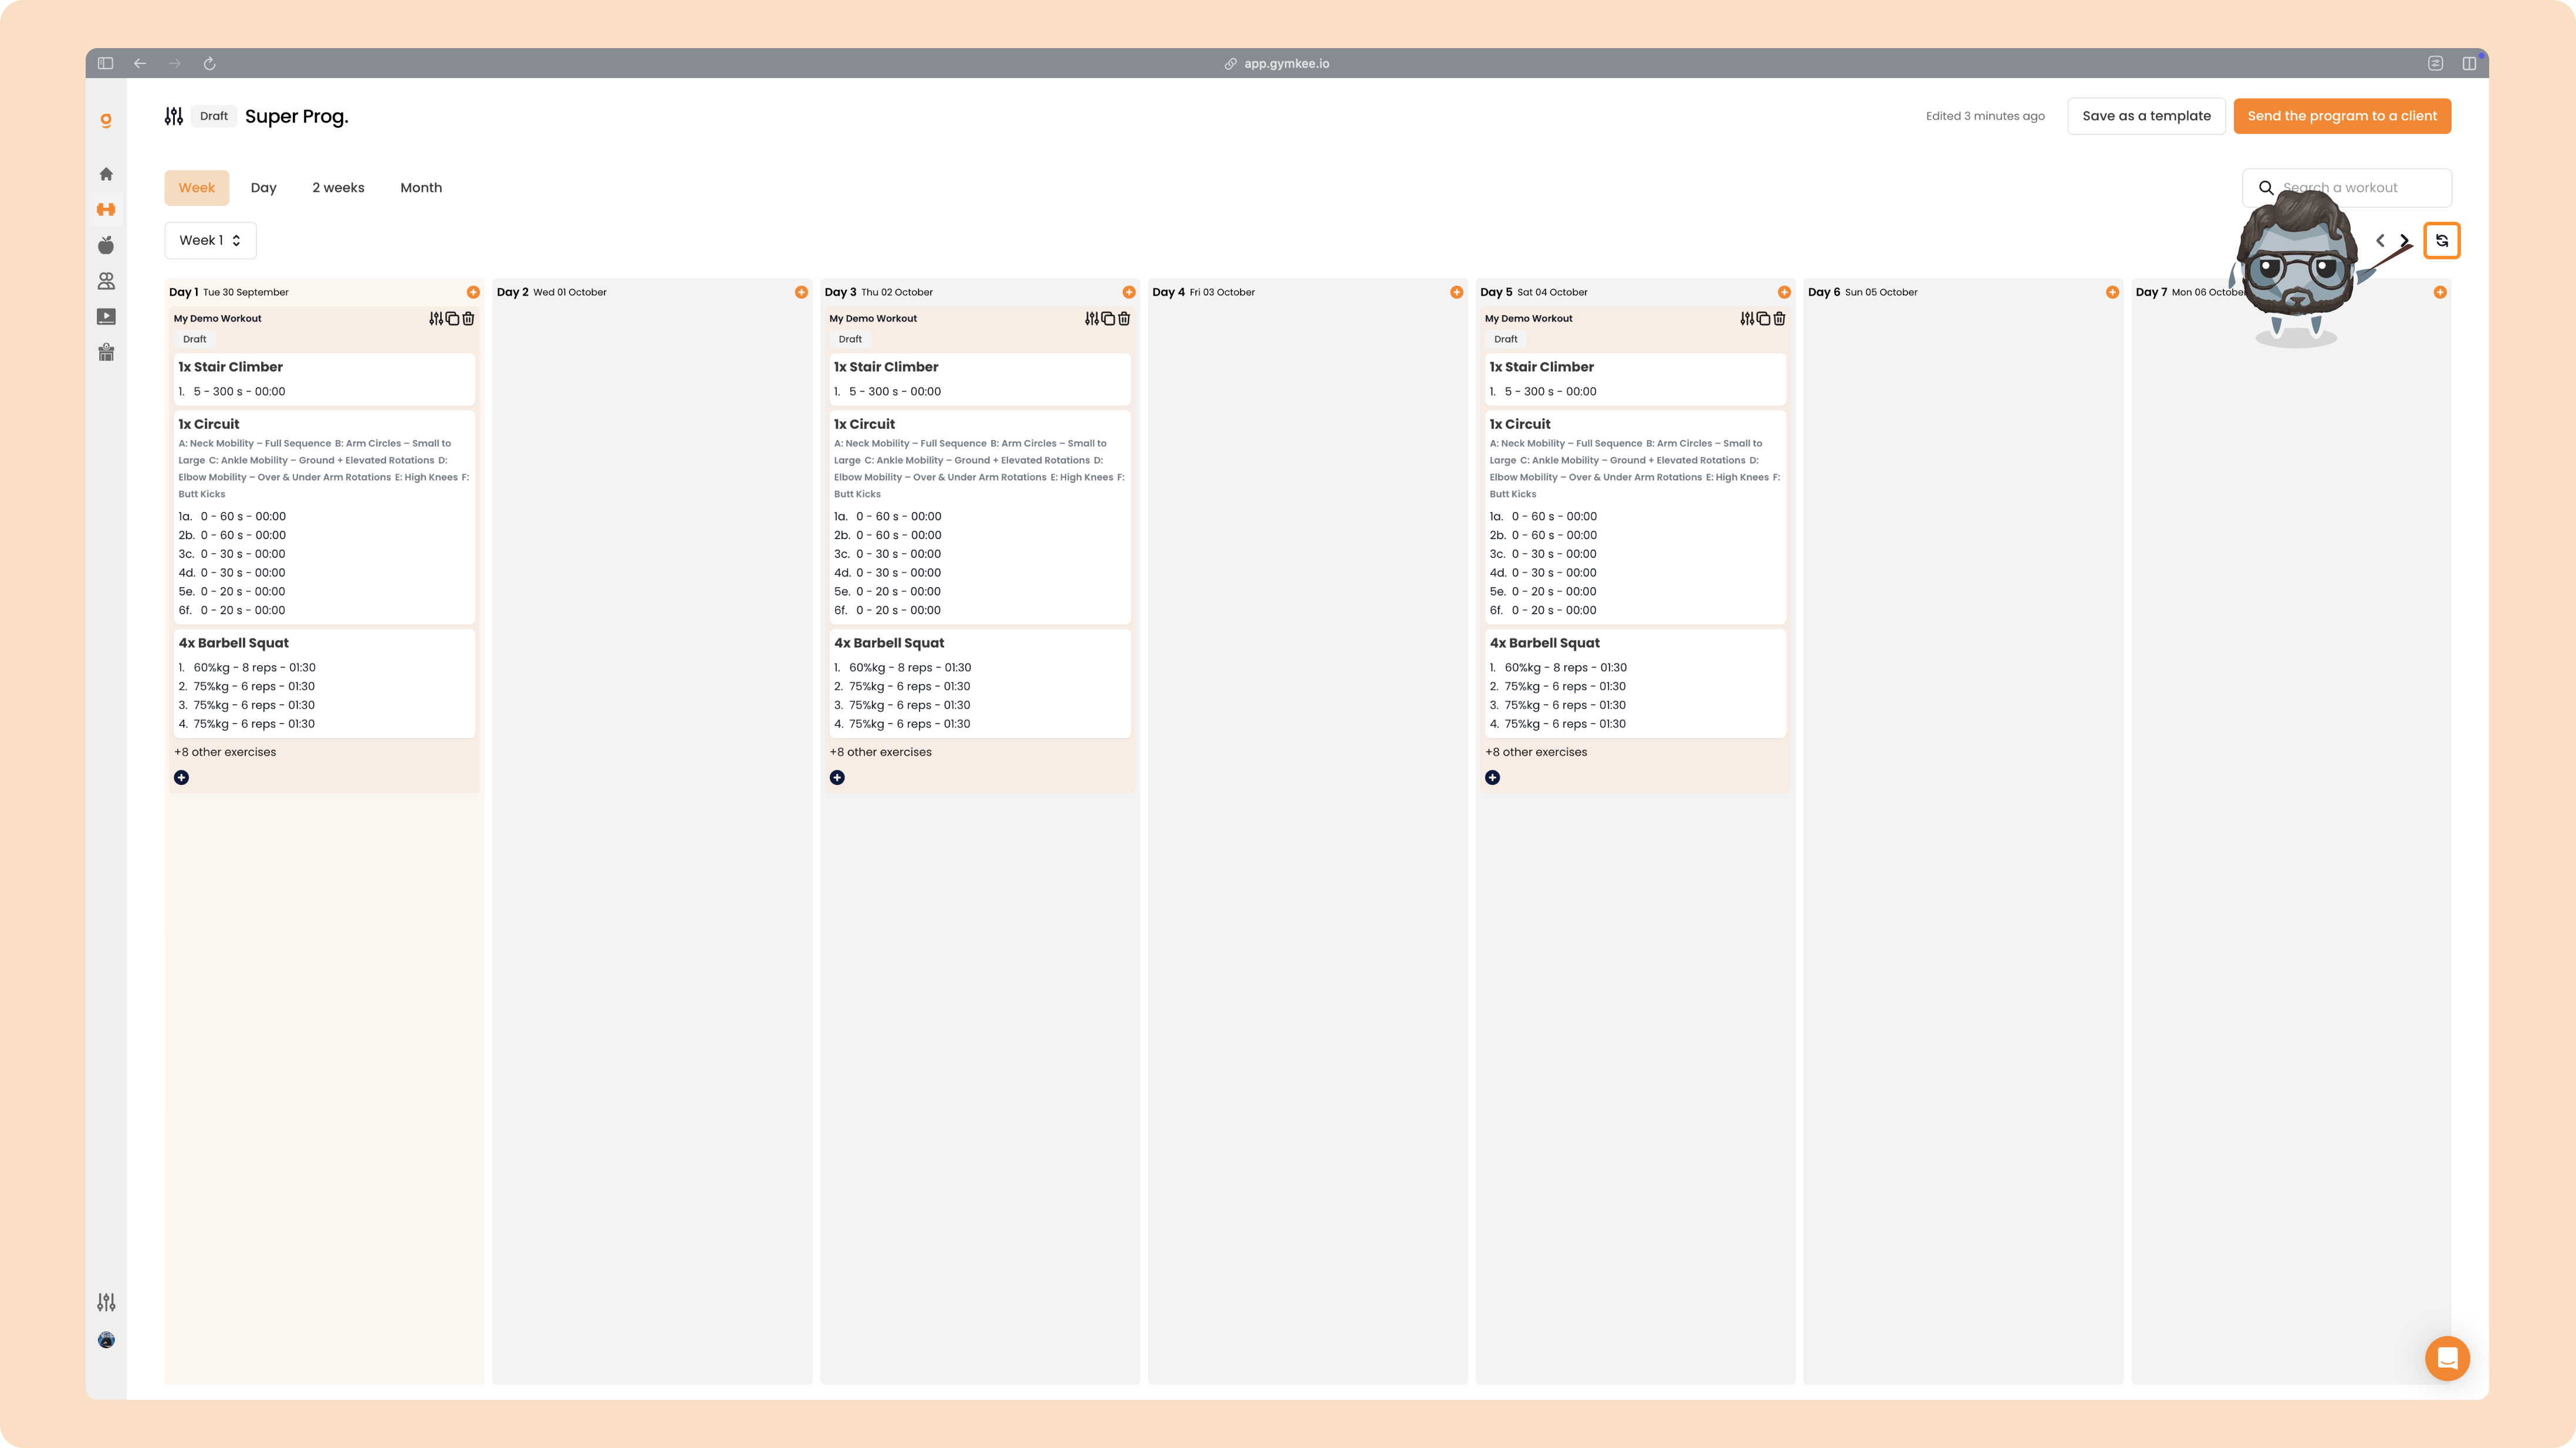Screen dimensions: 2576x1448
Task: Open the support chat bubble
Action: 2447,1358
